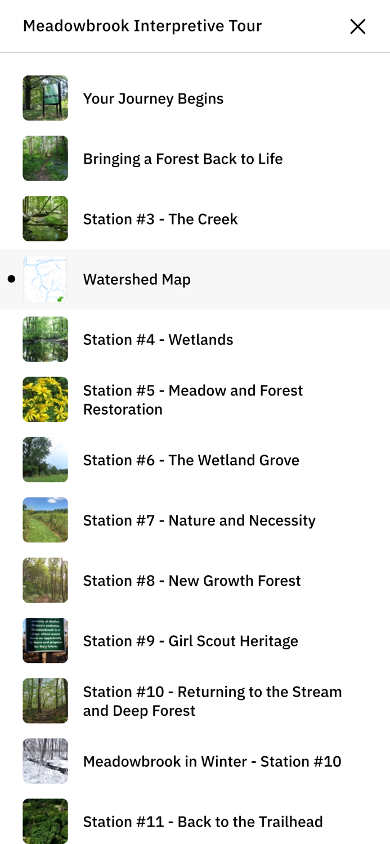Close the Meadowbrook Interpretive Tour panel
Screen dimensions: 390x844
pyautogui.click(x=357, y=26)
